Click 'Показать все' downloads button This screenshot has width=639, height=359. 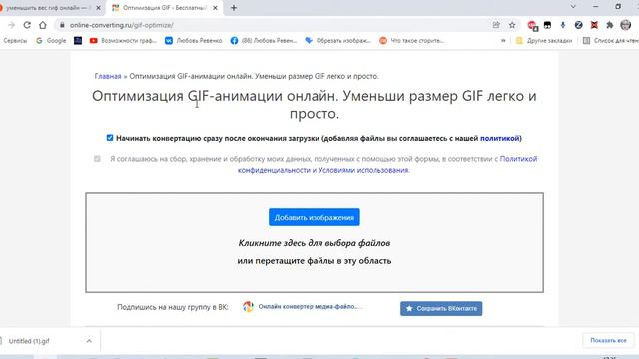pos(608,340)
